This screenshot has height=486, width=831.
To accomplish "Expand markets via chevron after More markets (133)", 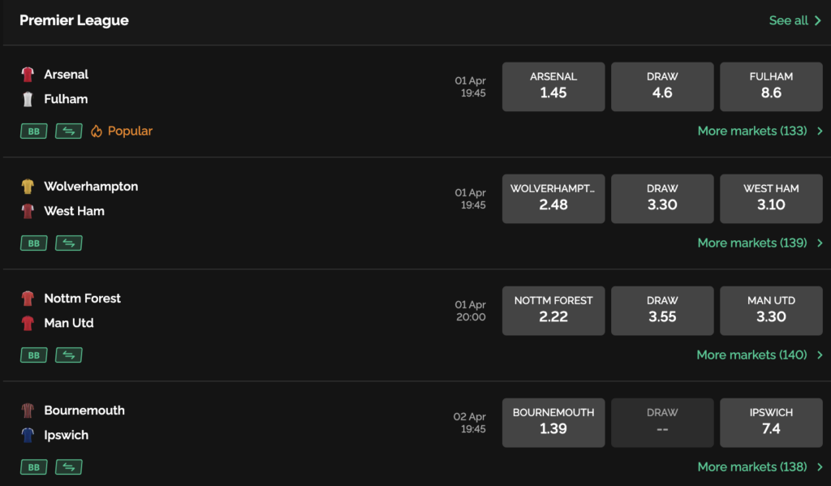I will click(820, 131).
